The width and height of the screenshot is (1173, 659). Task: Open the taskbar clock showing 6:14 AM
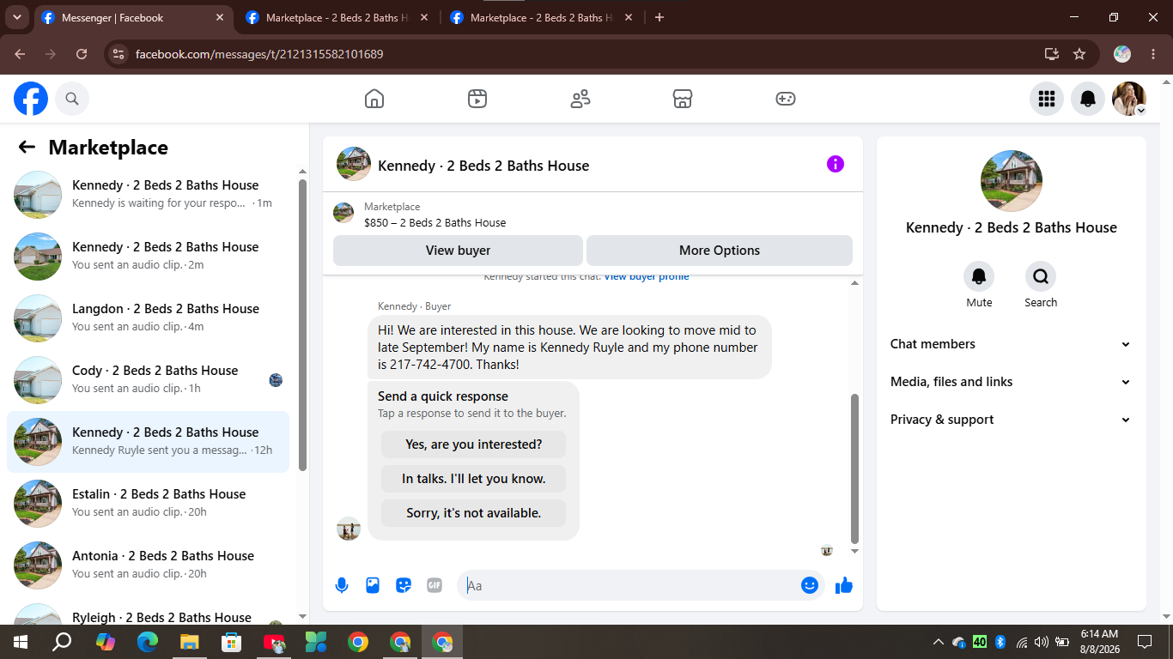[1098, 642]
